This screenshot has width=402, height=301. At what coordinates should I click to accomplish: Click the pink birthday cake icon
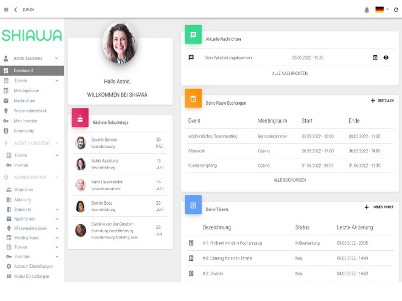[80, 118]
